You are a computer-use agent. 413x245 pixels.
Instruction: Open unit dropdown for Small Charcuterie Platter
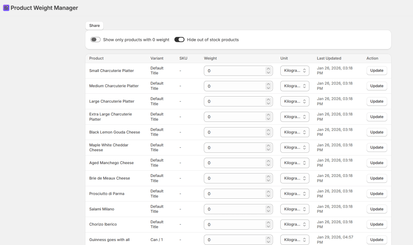point(294,71)
